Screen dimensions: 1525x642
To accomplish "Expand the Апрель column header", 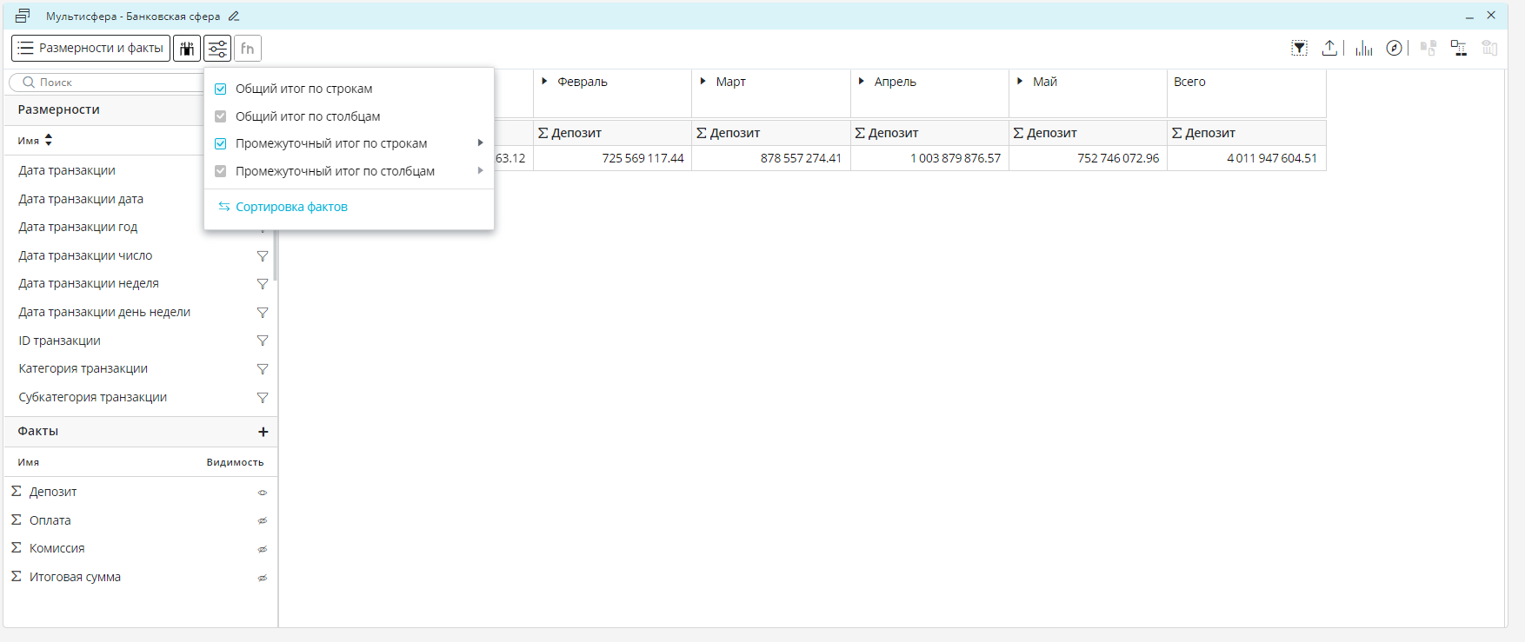I will pos(861,82).
